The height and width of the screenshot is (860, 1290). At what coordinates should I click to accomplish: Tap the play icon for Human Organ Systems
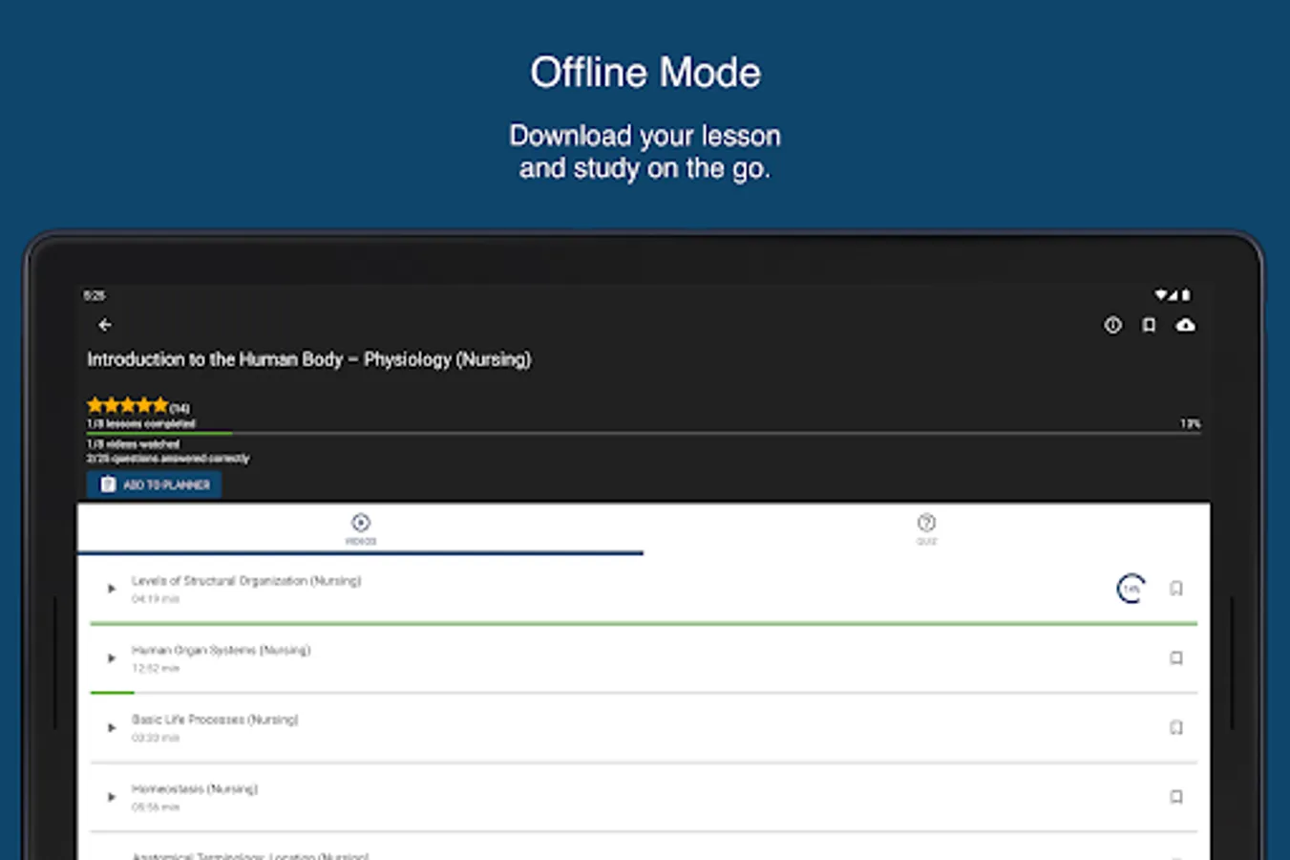tap(111, 657)
